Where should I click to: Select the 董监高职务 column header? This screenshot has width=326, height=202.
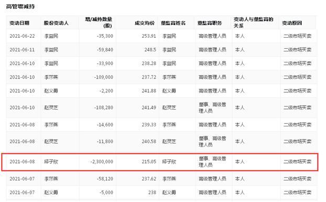(x=210, y=23)
